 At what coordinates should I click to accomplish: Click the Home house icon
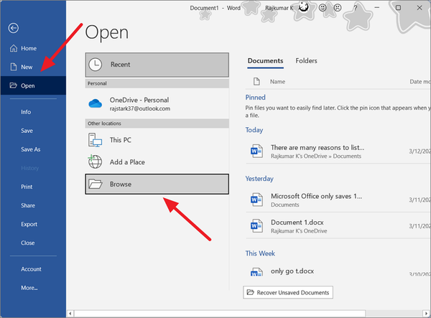[14, 48]
